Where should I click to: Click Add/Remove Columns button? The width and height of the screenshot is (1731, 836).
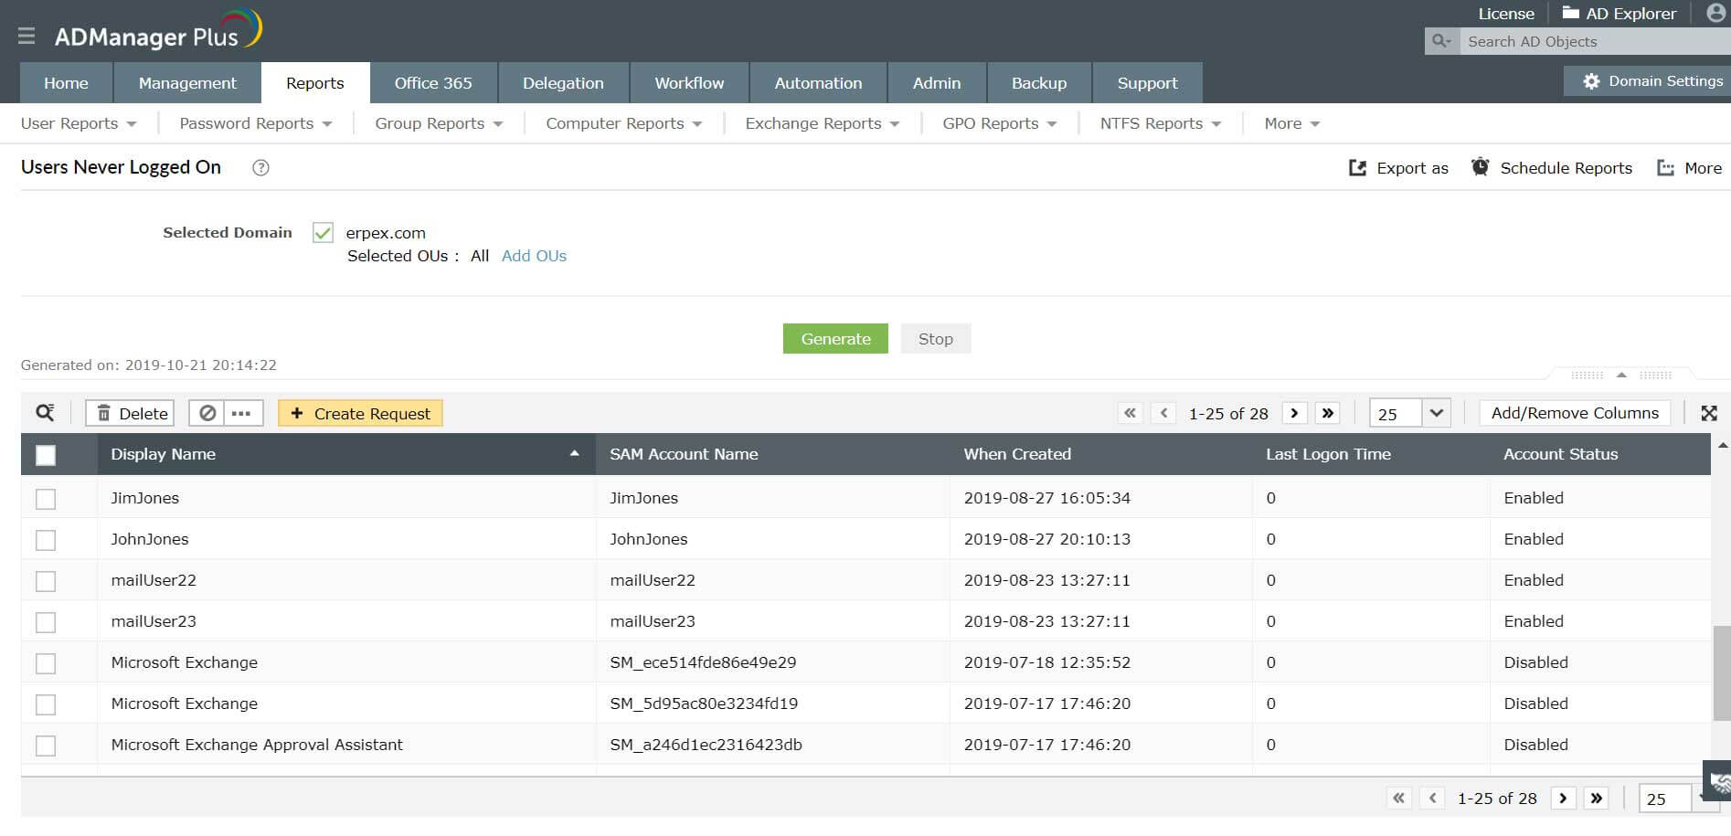pyautogui.click(x=1575, y=413)
